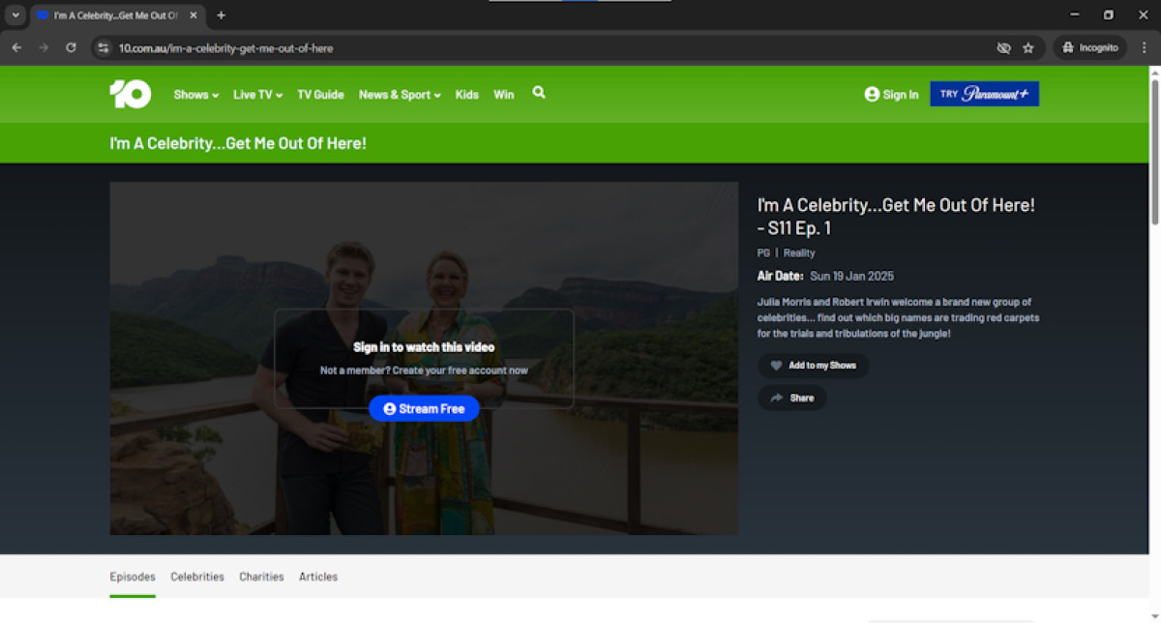Click the Stream Free button

pyautogui.click(x=424, y=408)
